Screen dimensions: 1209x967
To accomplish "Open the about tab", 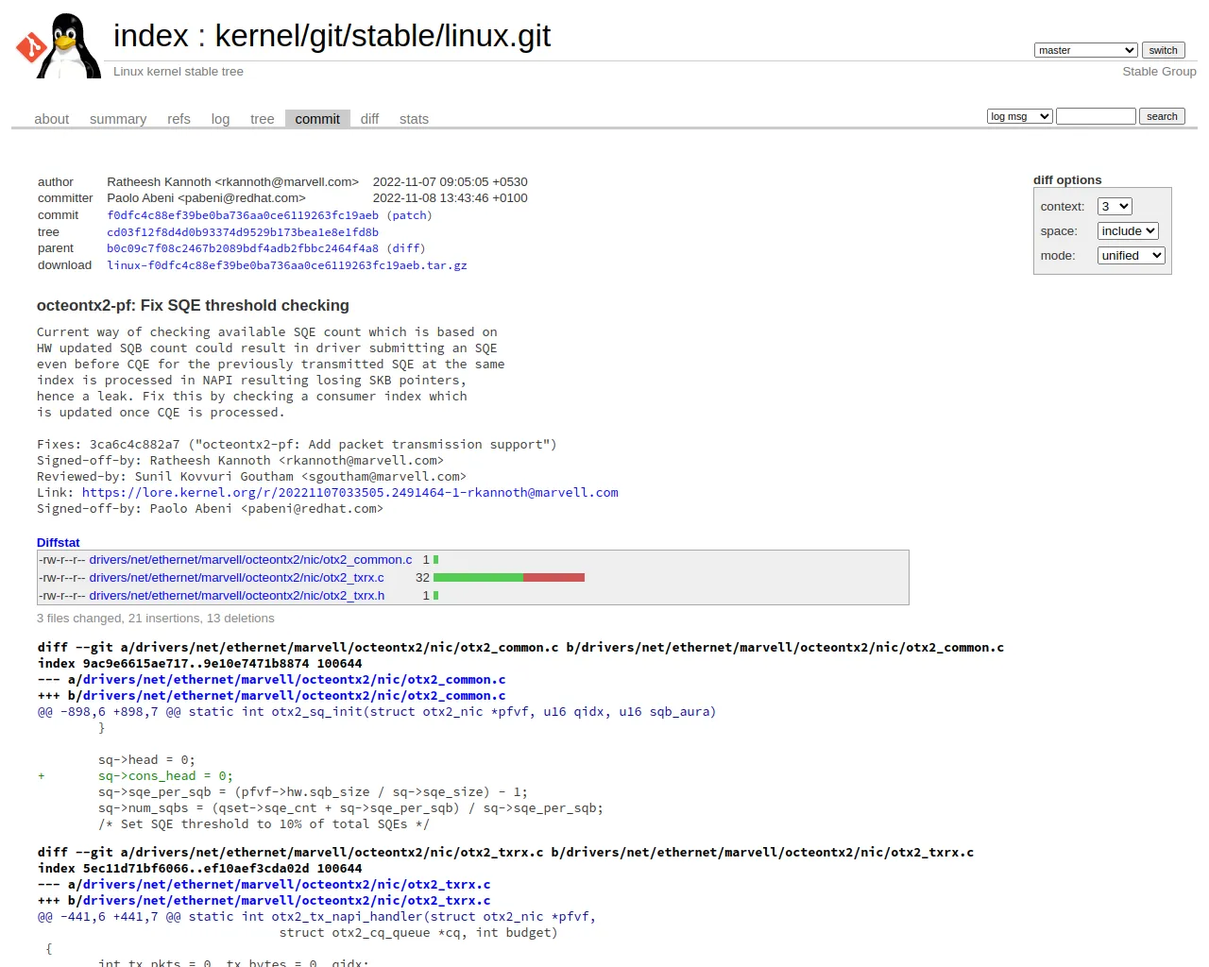I will (51, 119).
